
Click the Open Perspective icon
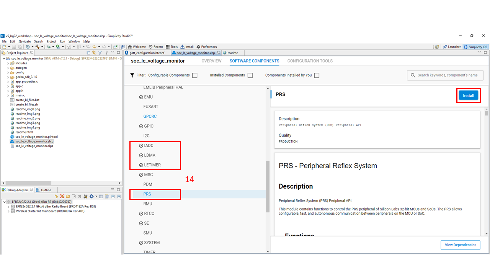[x=437, y=47]
